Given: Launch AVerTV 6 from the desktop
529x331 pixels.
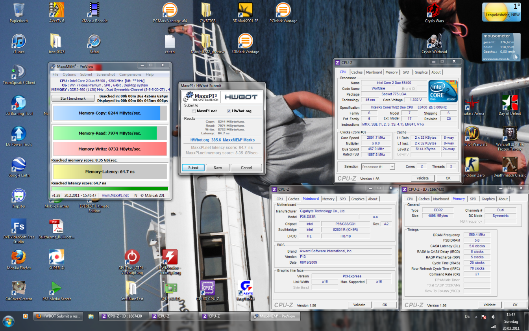Looking at the screenshot, I should click(x=57, y=12).
